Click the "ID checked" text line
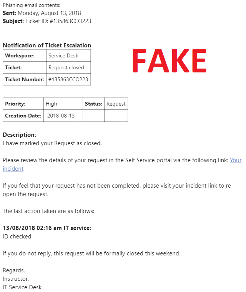The image size is (246, 292). click(17, 237)
